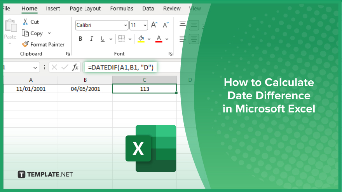Click the Center alignment icon
The height and width of the screenshot is (192, 342).
pyautogui.click(x=194, y=39)
